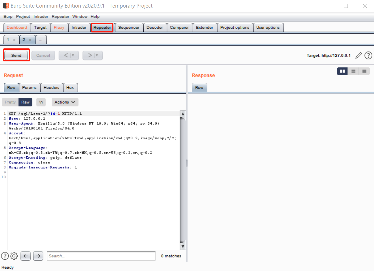Click the Target: http://127.0.0.1 label
Image resolution: width=374 pixels, height=271 pixels.
[328, 55]
